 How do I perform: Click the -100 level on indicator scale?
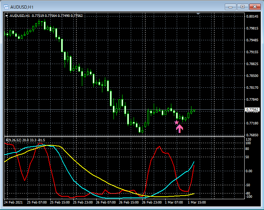pos(249,197)
